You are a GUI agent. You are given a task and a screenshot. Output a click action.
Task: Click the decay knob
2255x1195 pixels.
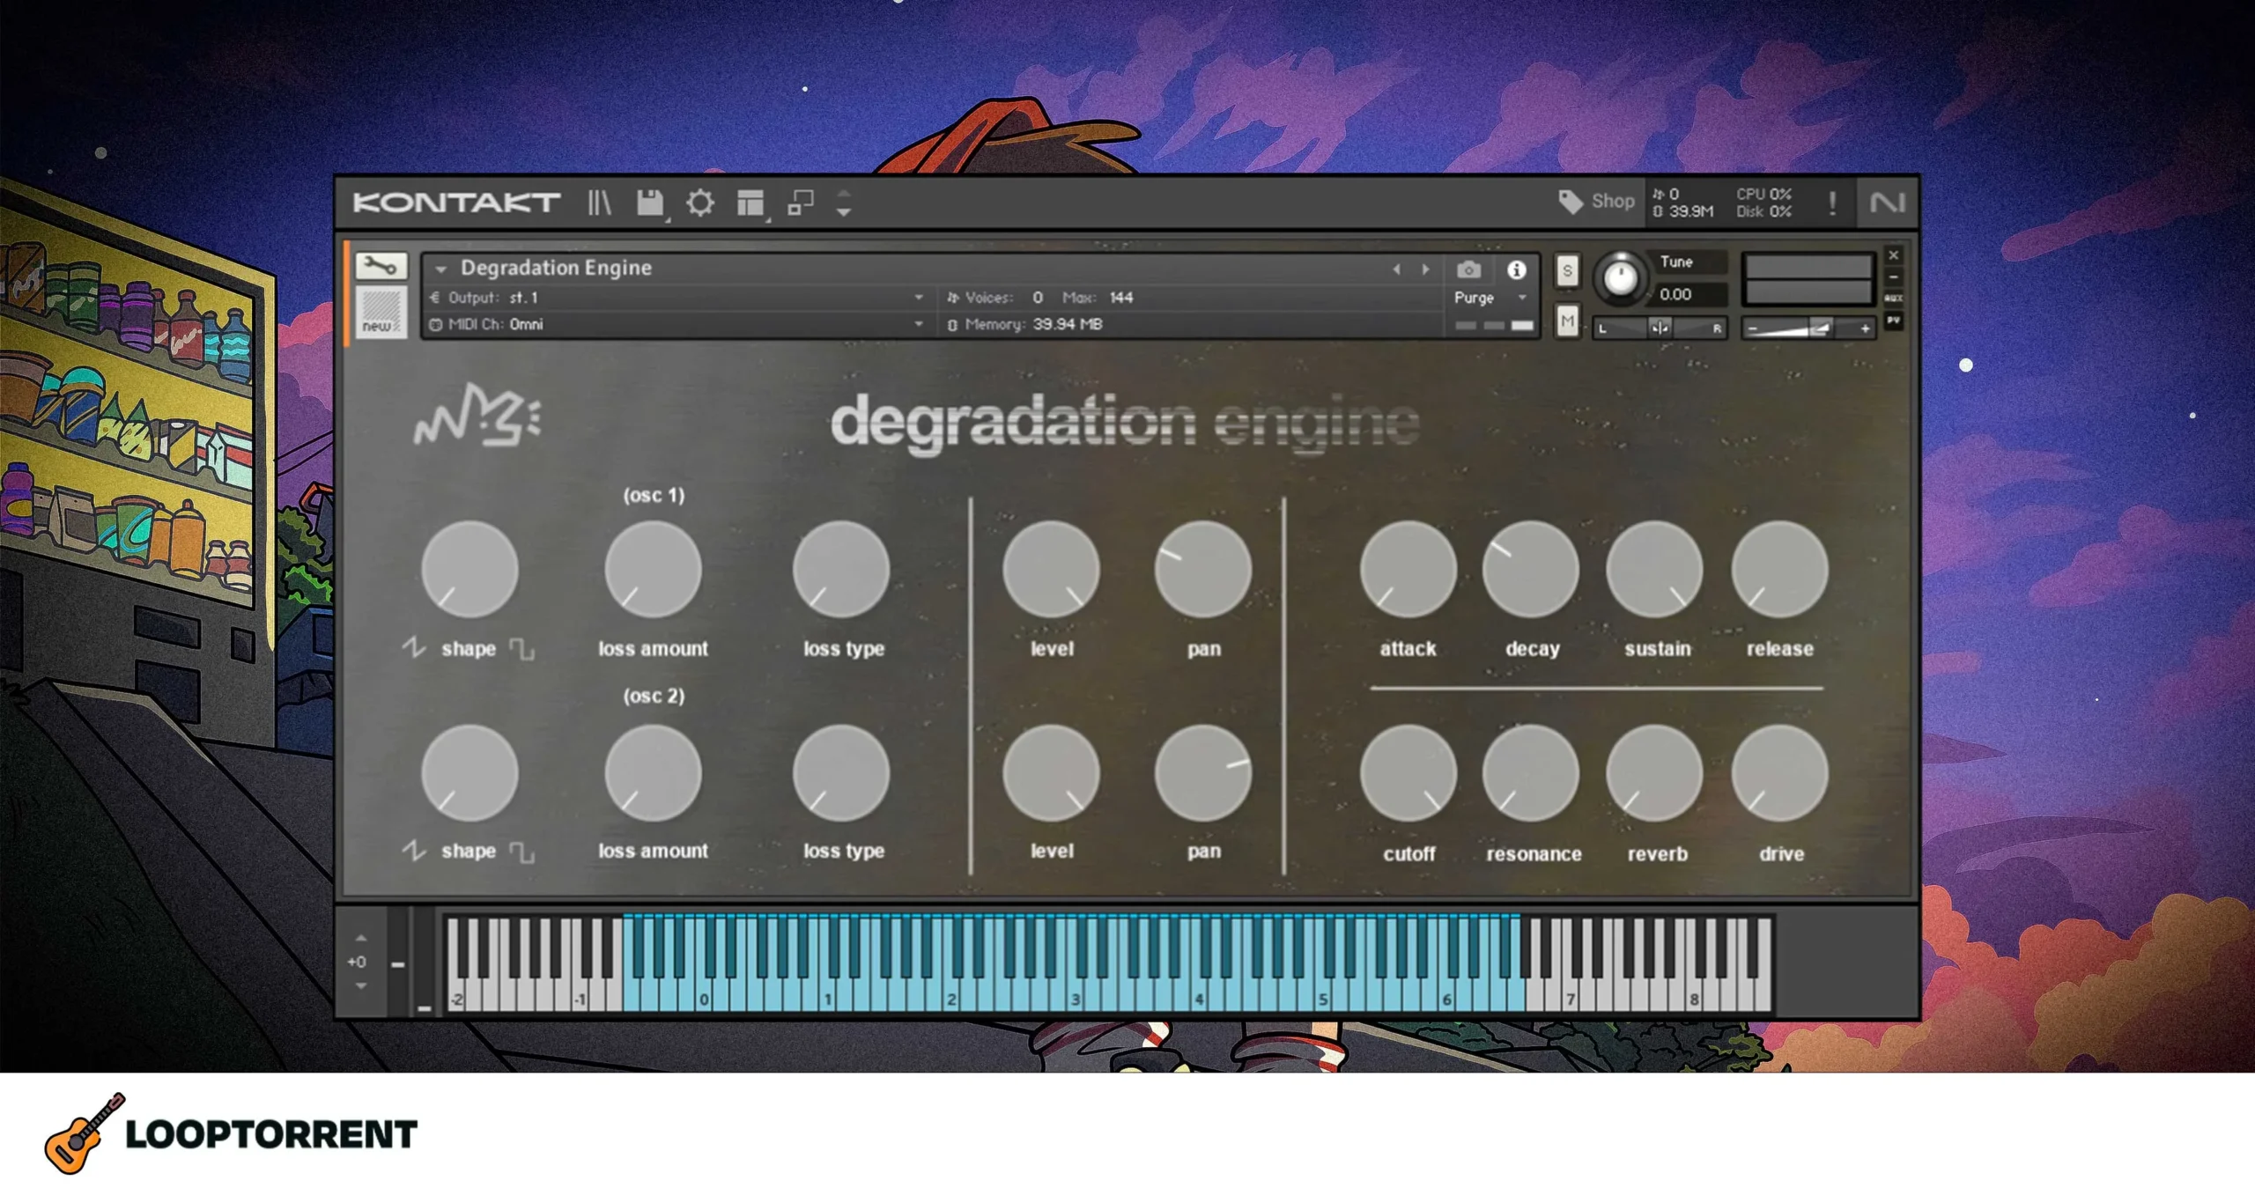1531,569
